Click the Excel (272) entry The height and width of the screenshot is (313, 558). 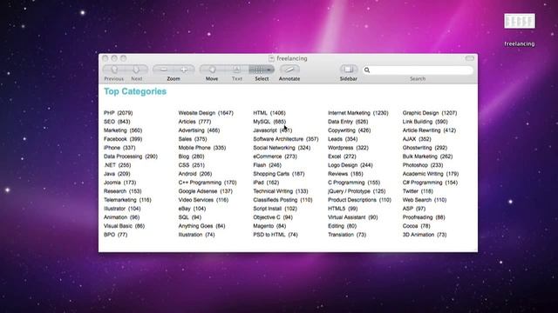point(342,156)
